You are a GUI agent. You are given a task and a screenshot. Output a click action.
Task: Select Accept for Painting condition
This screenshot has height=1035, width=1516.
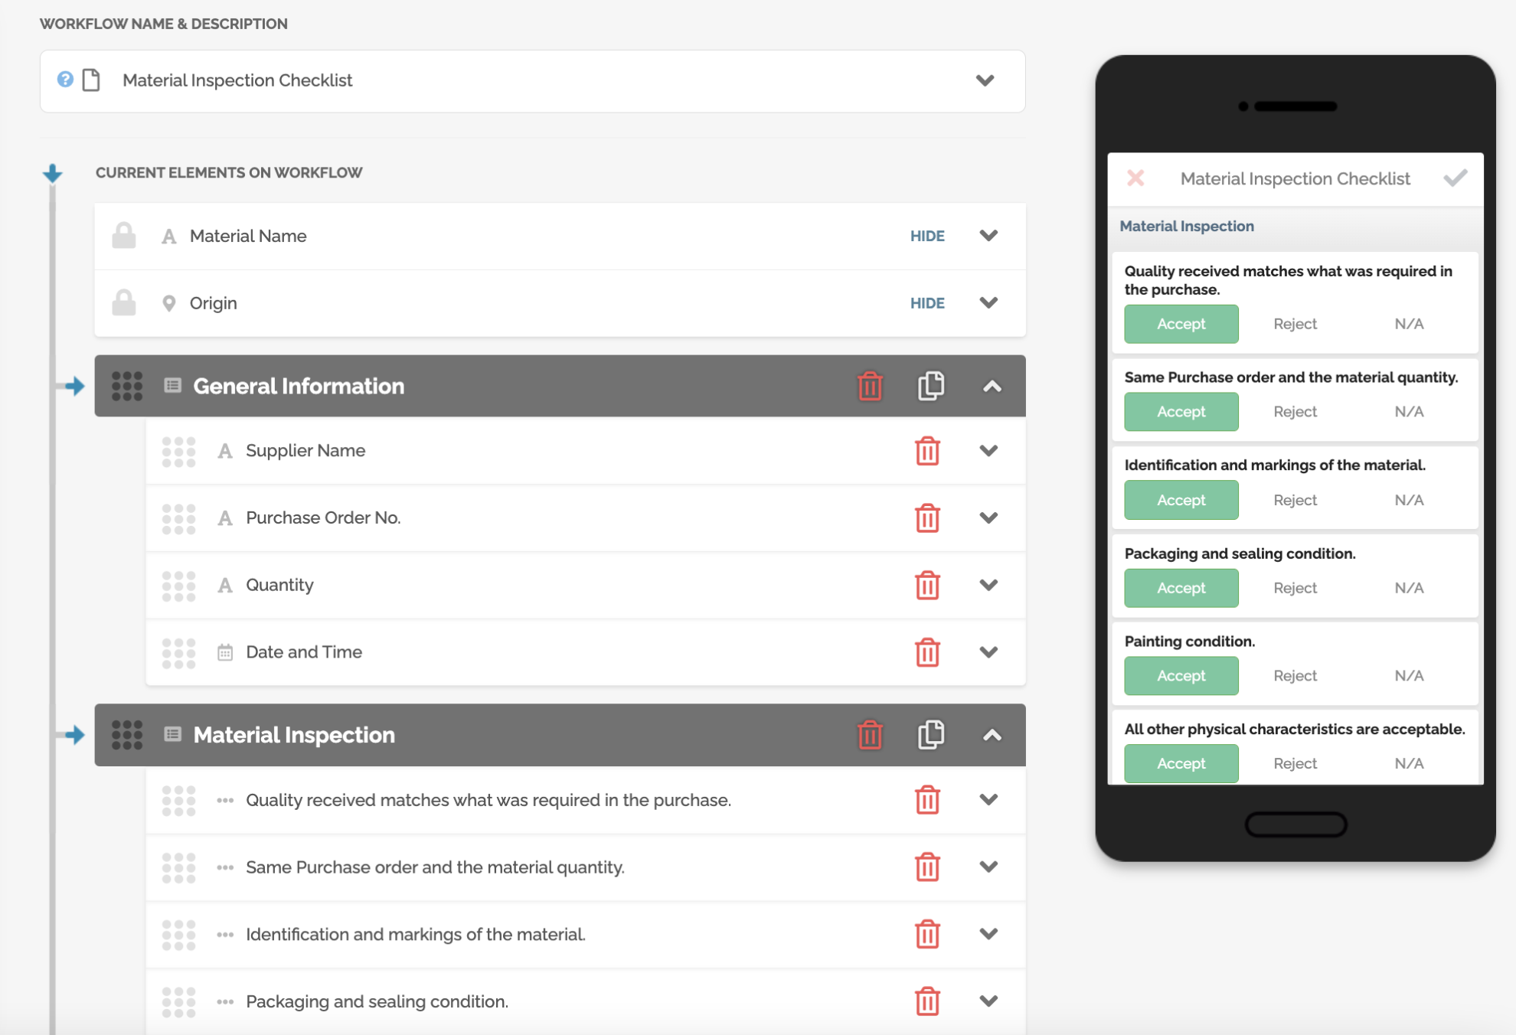point(1181,675)
